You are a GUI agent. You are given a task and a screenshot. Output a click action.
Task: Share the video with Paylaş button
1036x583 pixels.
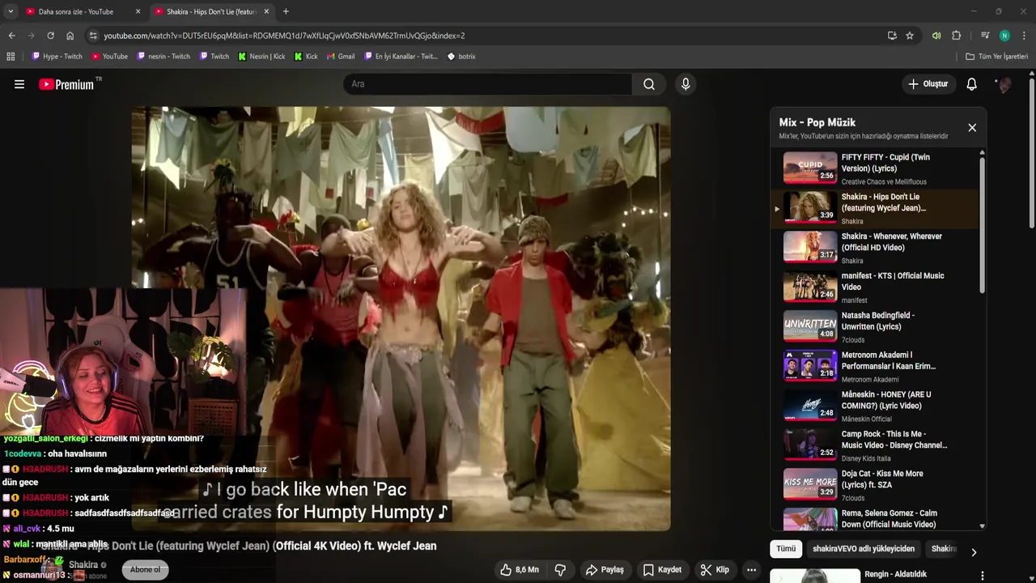[x=605, y=570]
